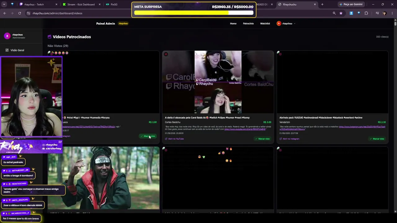The height and width of the screenshot is (223, 397).
Task: Open Home in the admin navigation
Action: pos(233,24)
